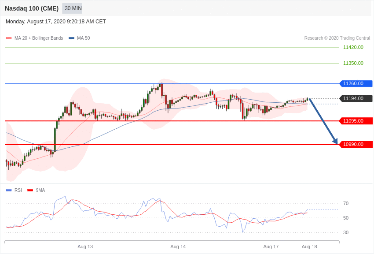The image size is (374, 254).
Task: Click the 30 MIN timeframe button
Action: click(72, 8)
